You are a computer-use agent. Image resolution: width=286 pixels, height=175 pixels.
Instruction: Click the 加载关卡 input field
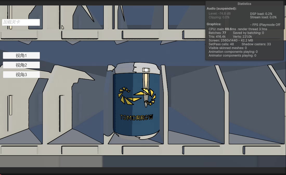coord(21,22)
